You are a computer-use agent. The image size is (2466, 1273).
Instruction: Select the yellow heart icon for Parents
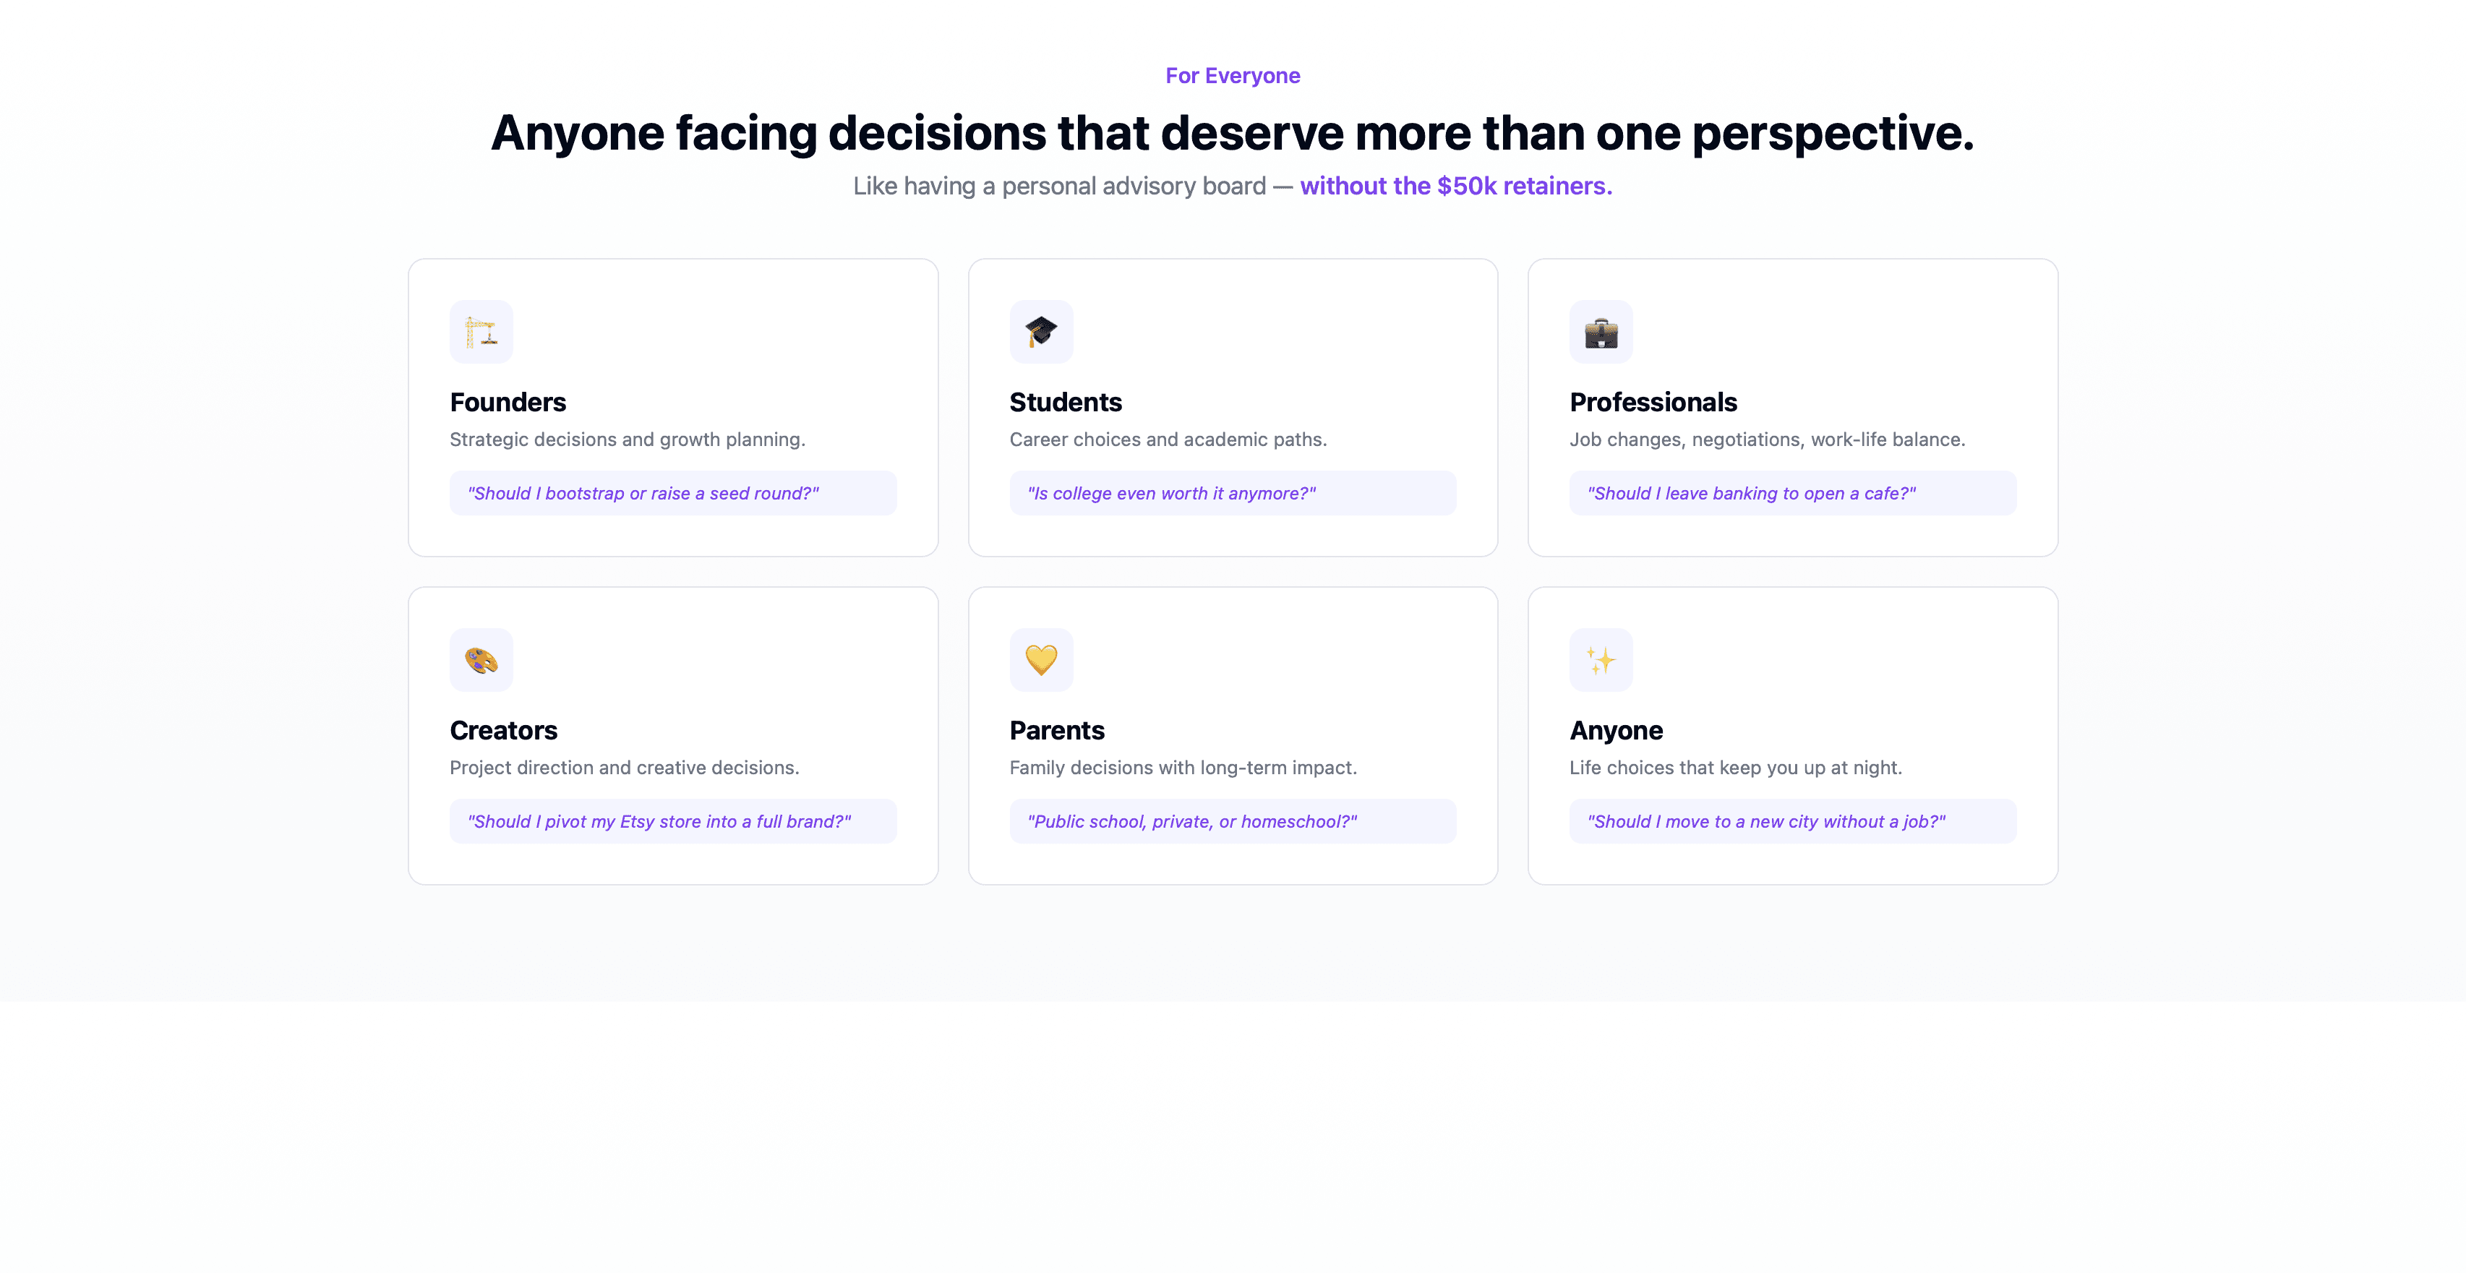pos(1042,659)
